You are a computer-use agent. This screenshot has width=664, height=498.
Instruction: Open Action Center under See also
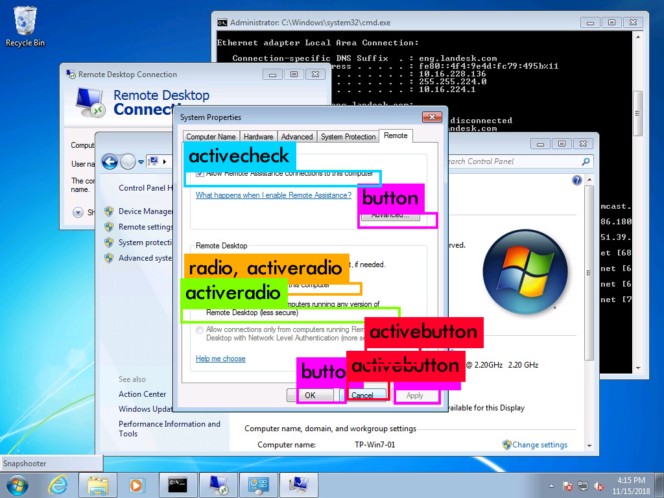point(142,394)
